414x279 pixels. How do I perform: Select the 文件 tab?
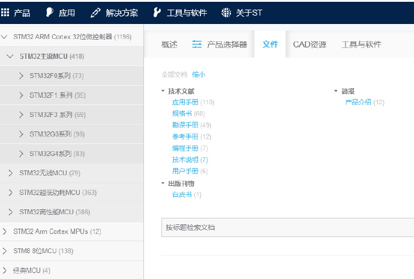coord(270,44)
